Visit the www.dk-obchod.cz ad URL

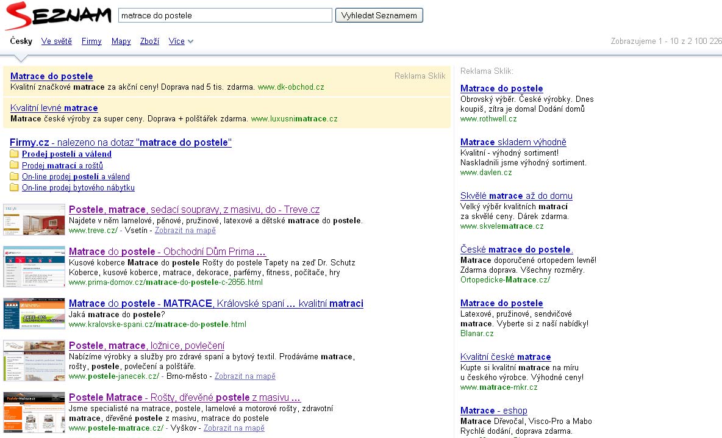coord(291,87)
